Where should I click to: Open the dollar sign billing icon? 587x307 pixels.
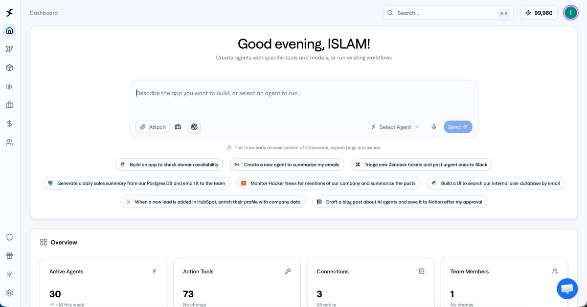pos(9,124)
